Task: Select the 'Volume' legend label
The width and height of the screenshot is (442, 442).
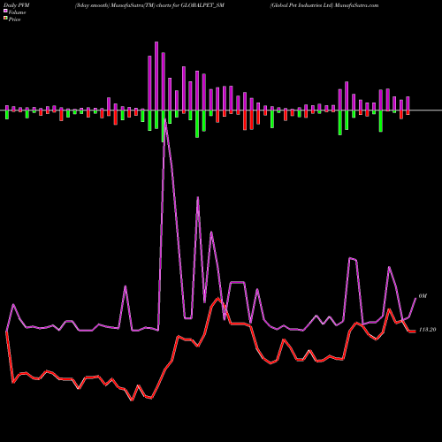Action: coord(17,12)
